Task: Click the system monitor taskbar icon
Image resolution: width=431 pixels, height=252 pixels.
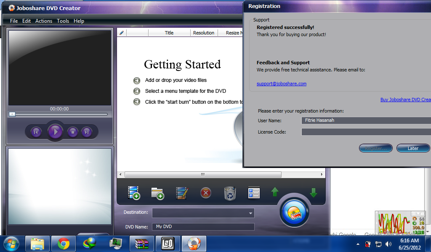Action: click(115, 244)
